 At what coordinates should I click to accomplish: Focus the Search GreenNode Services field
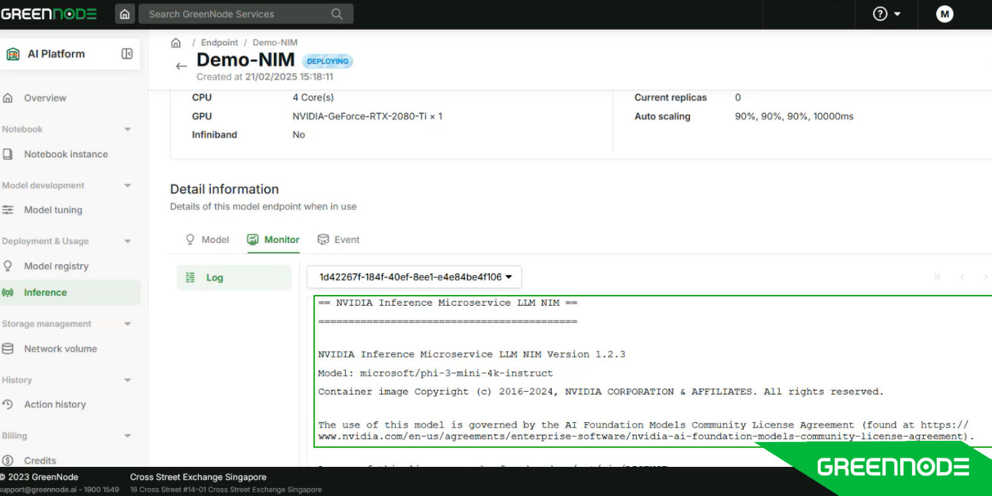[x=246, y=14]
